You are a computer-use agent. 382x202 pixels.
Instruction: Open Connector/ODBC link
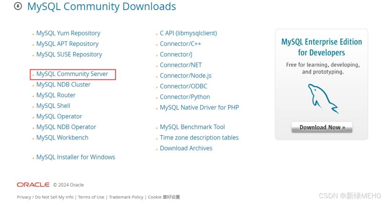[183, 86]
